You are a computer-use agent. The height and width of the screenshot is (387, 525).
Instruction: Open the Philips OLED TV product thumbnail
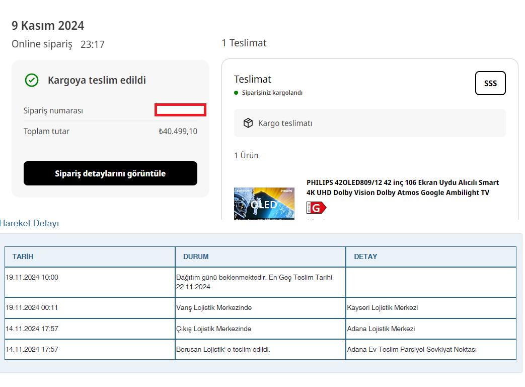pyautogui.click(x=264, y=204)
